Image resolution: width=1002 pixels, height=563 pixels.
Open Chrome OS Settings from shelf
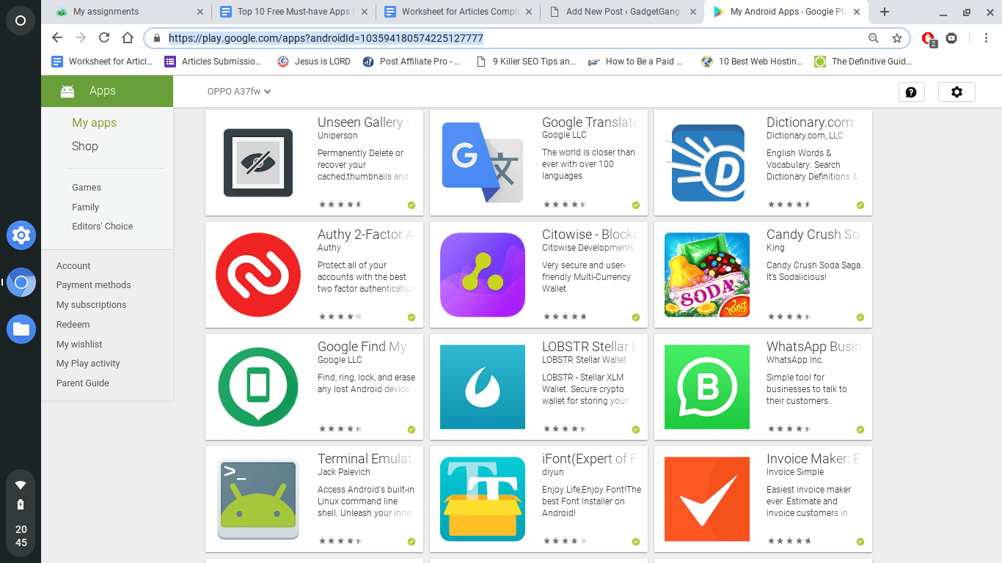tap(21, 235)
